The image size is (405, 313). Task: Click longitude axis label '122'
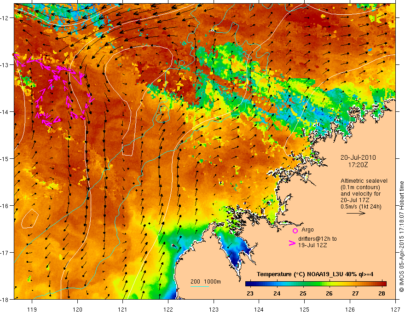tap(168, 309)
